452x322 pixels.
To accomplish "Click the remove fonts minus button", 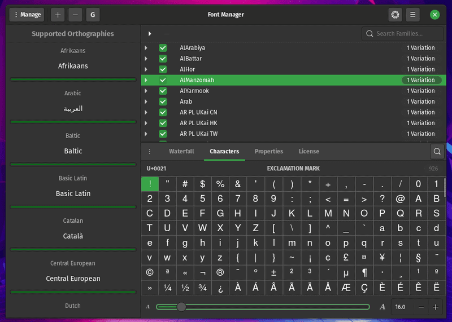I will (76, 15).
